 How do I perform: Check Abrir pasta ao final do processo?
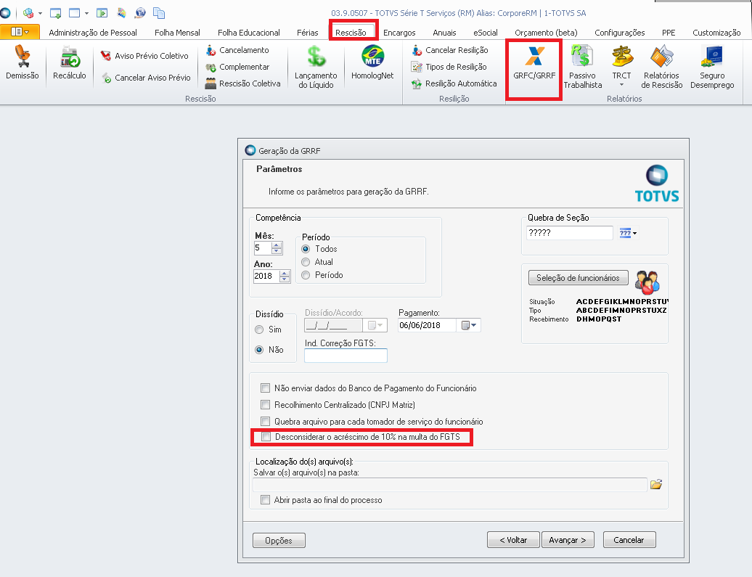pyautogui.click(x=265, y=500)
